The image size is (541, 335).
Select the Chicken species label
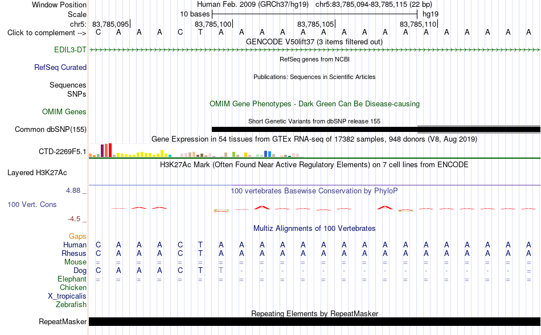(73, 287)
